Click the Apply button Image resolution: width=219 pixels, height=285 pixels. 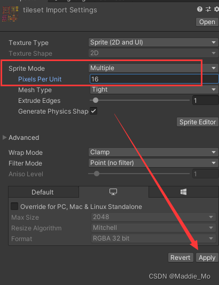[207, 258]
